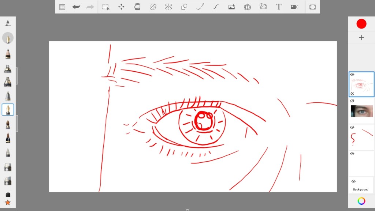This screenshot has width=375, height=211.
Task: Click the Import Image icon
Action: (231, 7)
